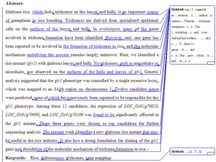Click inserted phrase 'the formation of trichomes in'
Viewport: 216px width, 162px height.
tap(89, 46)
